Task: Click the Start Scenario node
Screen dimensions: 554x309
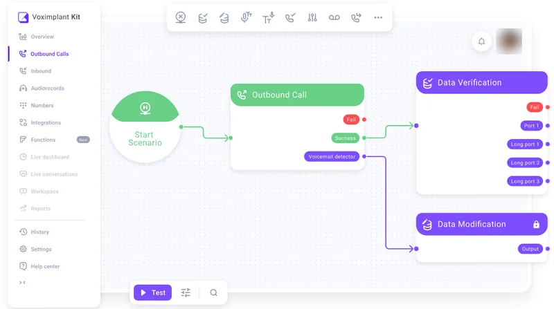Action: (x=145, y=127)
